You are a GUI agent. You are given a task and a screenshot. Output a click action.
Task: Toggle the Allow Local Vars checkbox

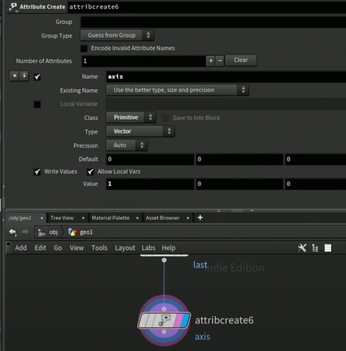click(90, 172)
